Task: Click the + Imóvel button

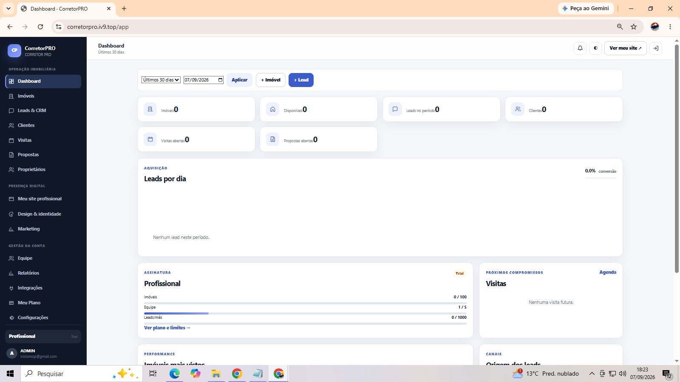Action: click(271, 80)
